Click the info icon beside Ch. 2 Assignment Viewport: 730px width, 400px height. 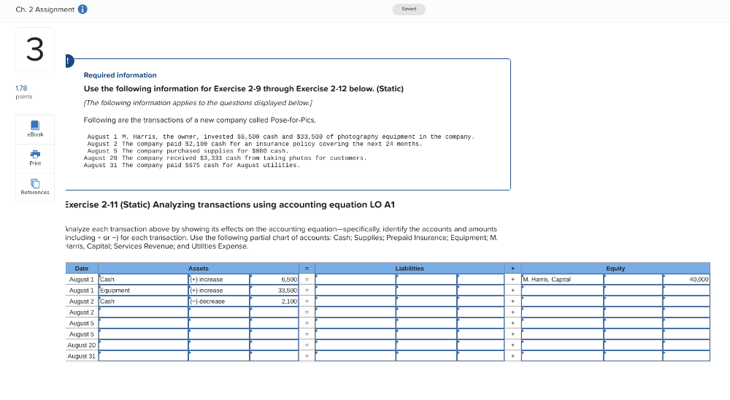(x=82, y=9)
